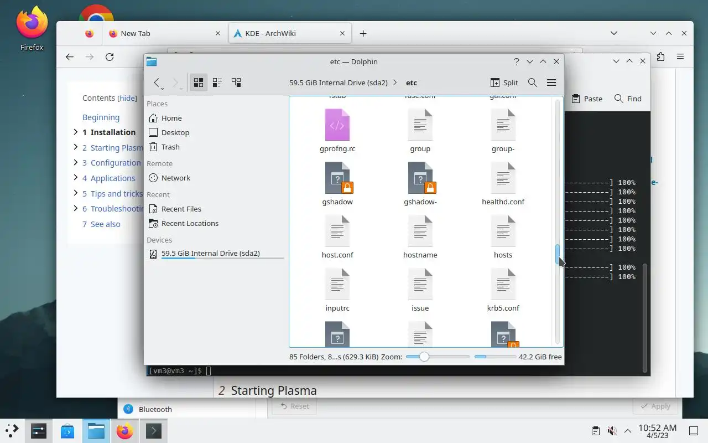Go back in the browser
The image size is (708, 443).
tap(69, 56)
